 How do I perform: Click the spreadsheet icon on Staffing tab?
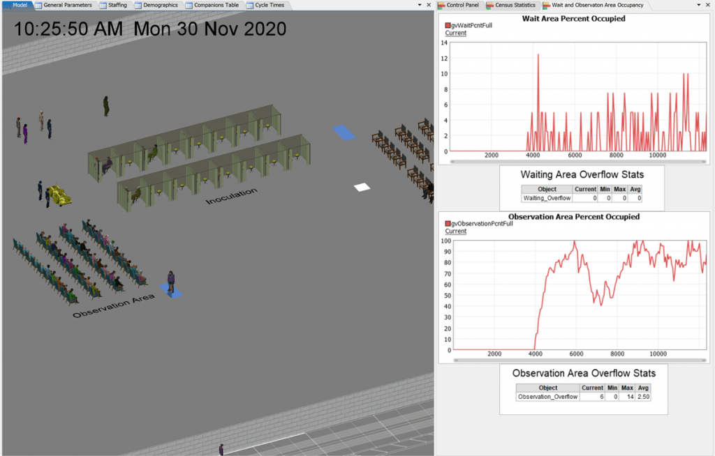click(103, 4)
